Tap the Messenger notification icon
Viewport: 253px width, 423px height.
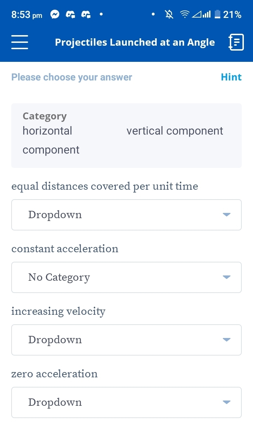click(x=55, y=14)
